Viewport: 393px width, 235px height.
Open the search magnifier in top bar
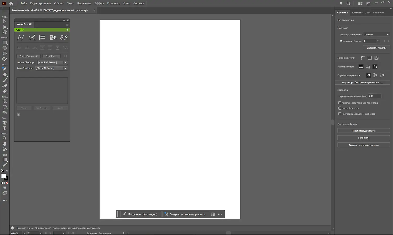(348, 3)
